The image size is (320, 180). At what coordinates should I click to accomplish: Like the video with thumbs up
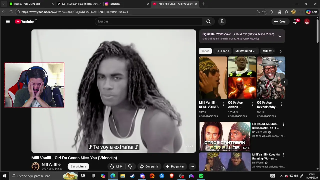[116, 167]
